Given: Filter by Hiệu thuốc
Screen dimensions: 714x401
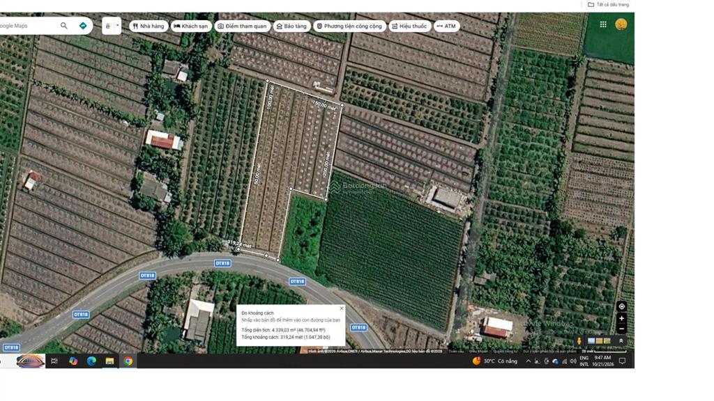Looking at the screenshot, I should pos(409,26).
